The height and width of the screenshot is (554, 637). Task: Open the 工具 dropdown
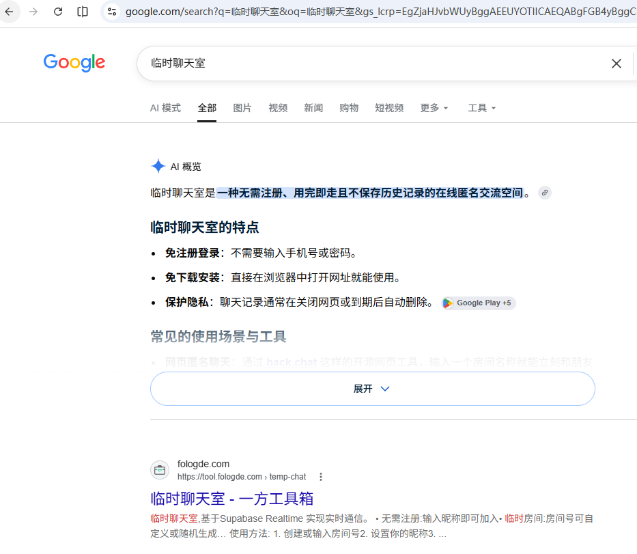[482, 108]
